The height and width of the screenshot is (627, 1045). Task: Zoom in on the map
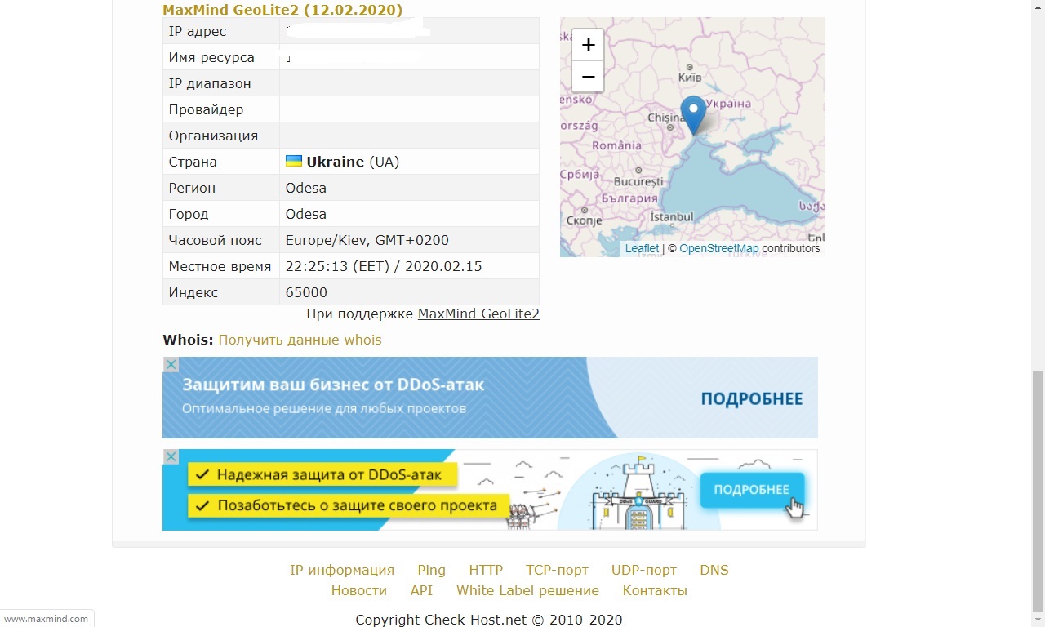(x=588, y=45)
